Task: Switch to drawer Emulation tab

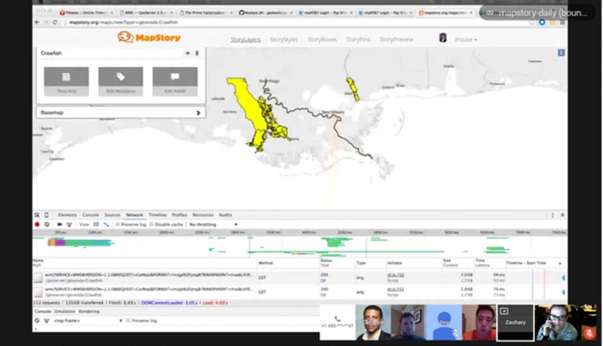Action: (65, 312)
